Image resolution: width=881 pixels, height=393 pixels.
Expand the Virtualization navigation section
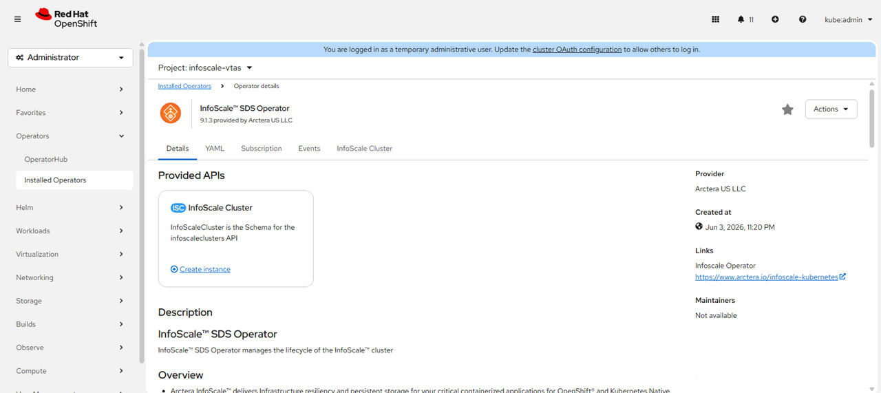tap(70, 254)
